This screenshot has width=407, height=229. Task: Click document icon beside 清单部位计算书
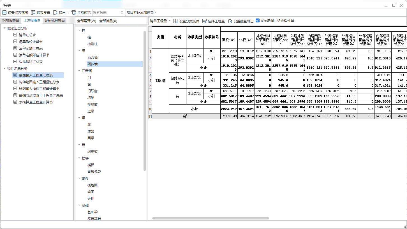[x=15, y=41]
